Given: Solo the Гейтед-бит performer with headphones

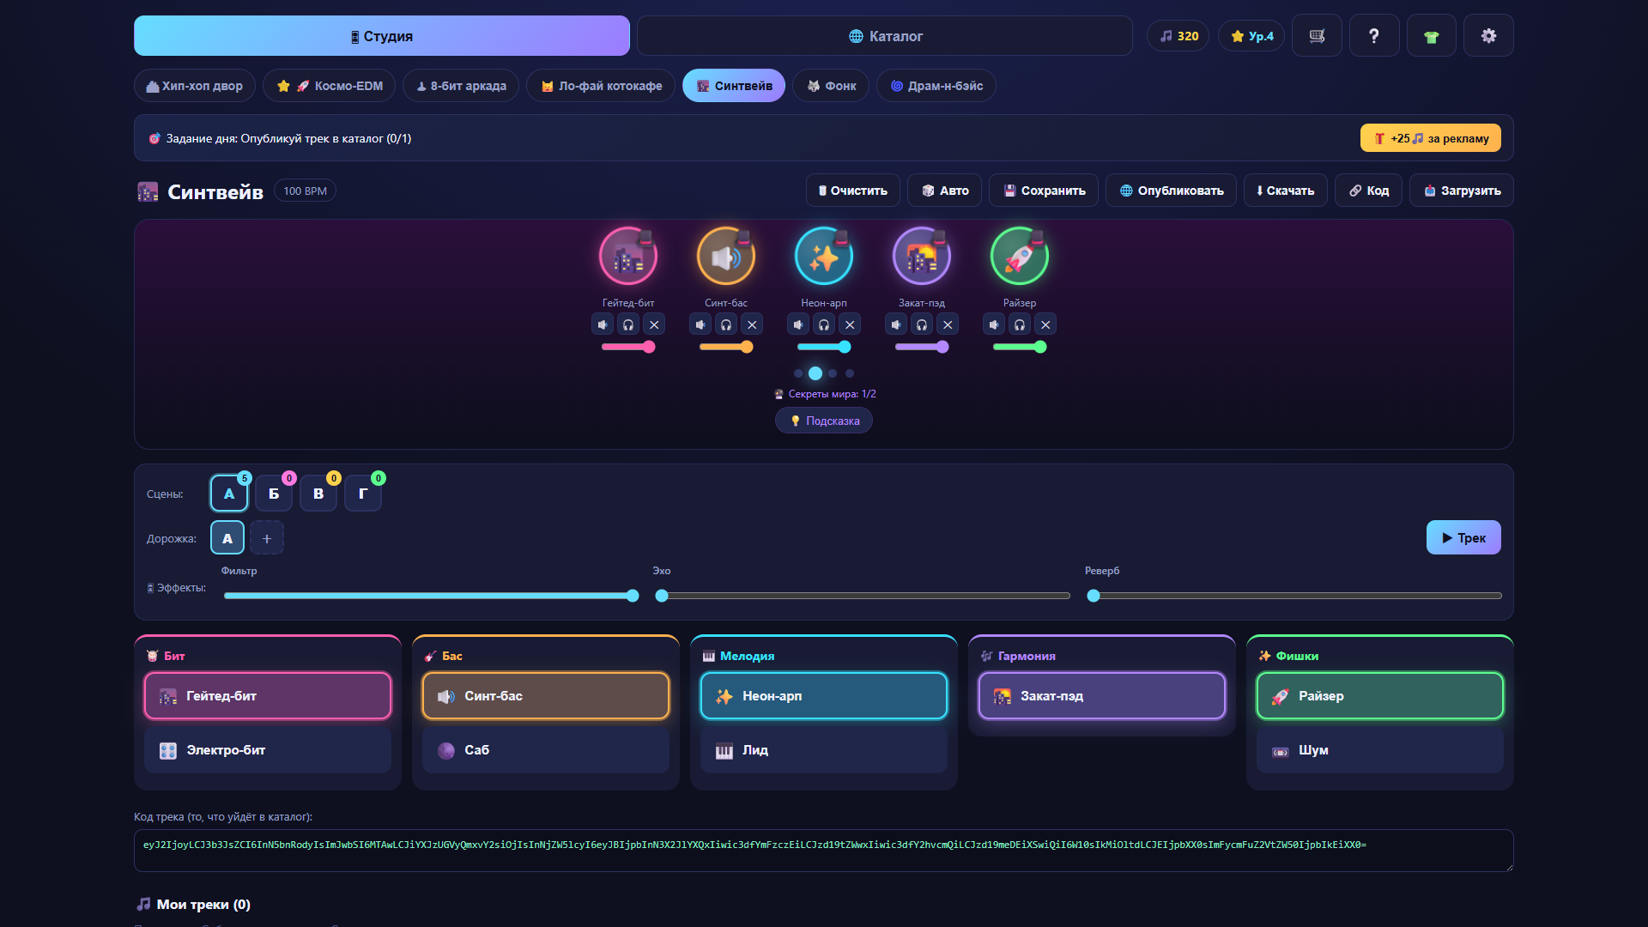Looking at the screenshot, I should click(x=628, y=324).
